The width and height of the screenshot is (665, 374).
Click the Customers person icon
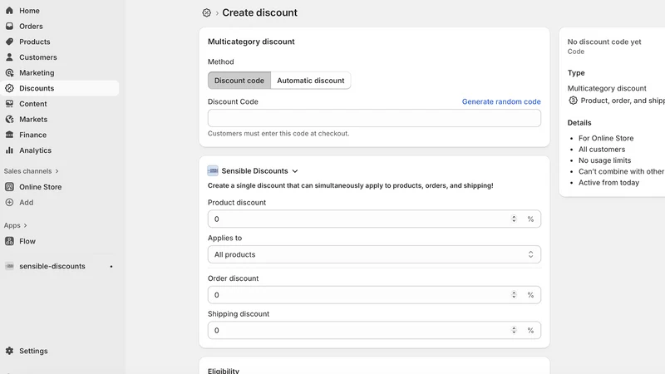tap(9, 57)
